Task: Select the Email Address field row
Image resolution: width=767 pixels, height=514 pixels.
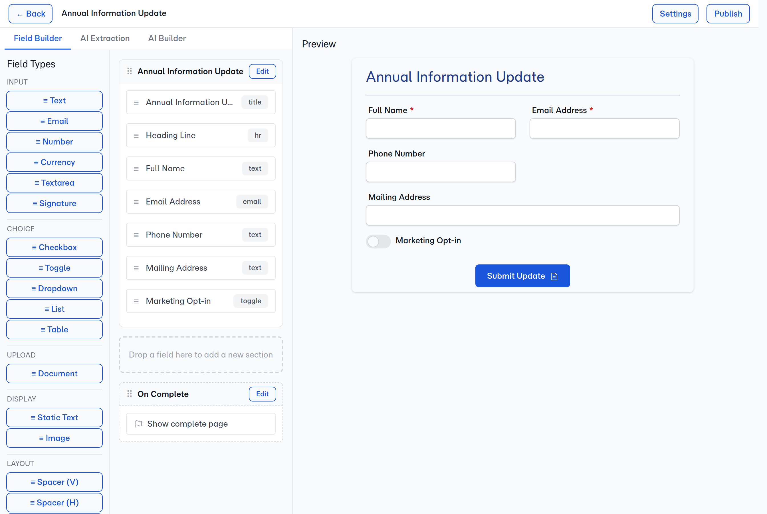Action: click(x=201, y=202)
